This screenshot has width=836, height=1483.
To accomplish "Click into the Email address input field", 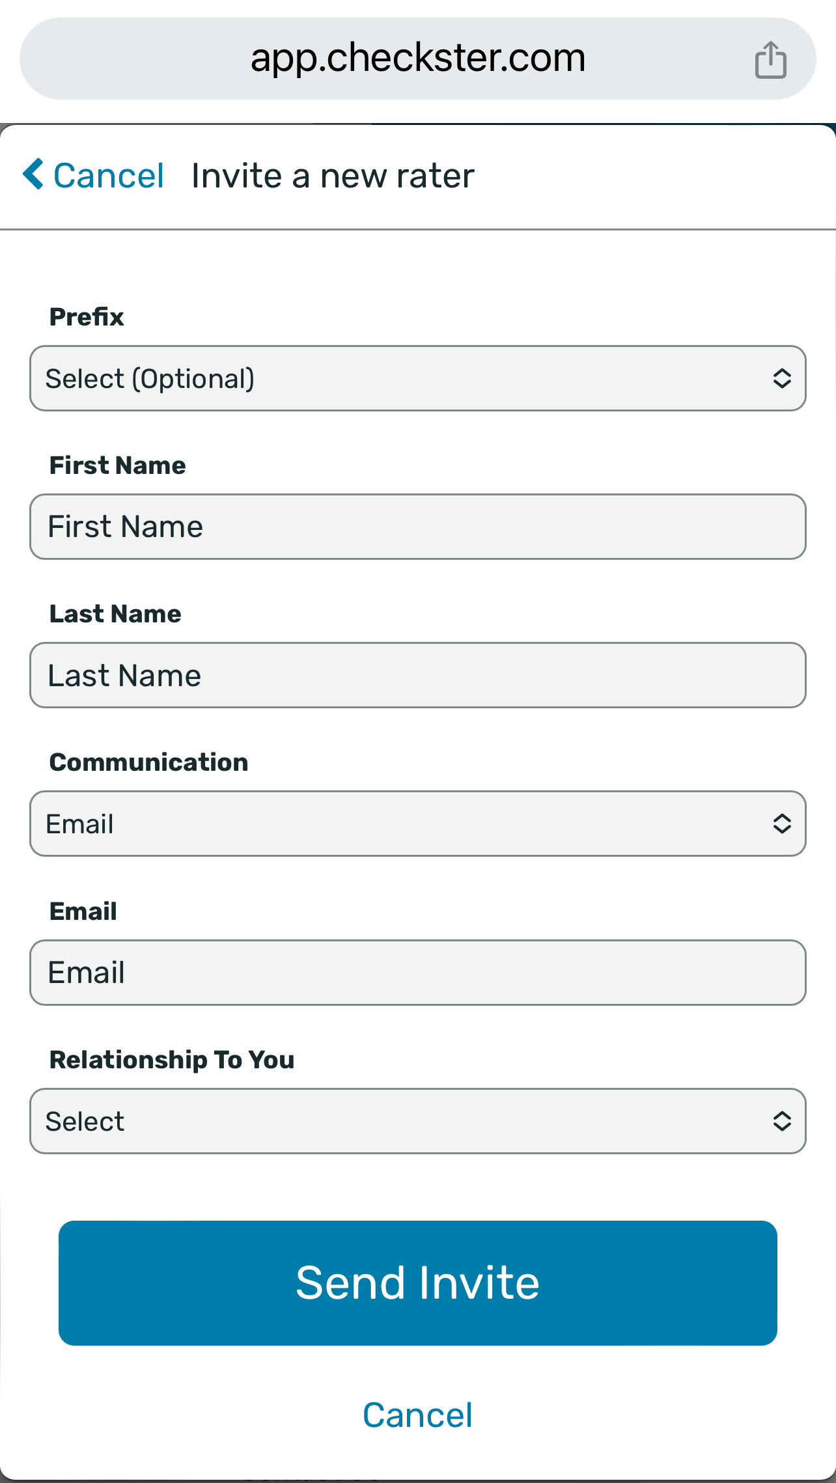I will click(418, 973).
